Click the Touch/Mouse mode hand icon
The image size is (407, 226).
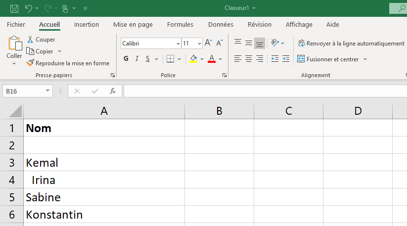pyautogui.click(x=65, y=8)
